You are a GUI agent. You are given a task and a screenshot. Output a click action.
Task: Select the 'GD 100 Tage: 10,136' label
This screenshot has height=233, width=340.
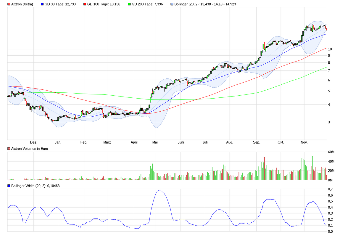click(x=104, y=4)
